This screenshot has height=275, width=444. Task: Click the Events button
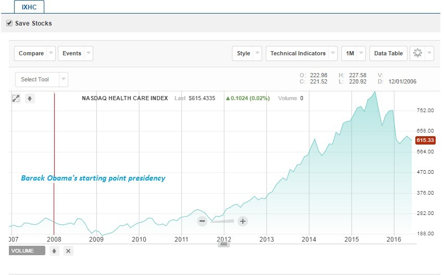tap(71, 53)
